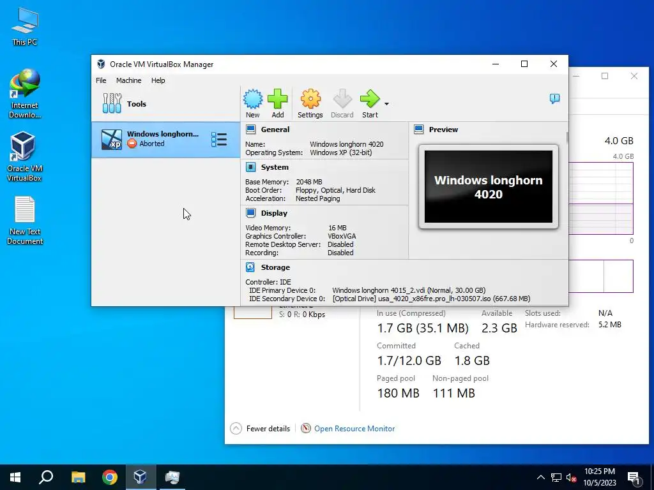Image resolution: width=654 pixels, height=490 pixels.
Task: Open the Display section header link
Action: (274, 213)
